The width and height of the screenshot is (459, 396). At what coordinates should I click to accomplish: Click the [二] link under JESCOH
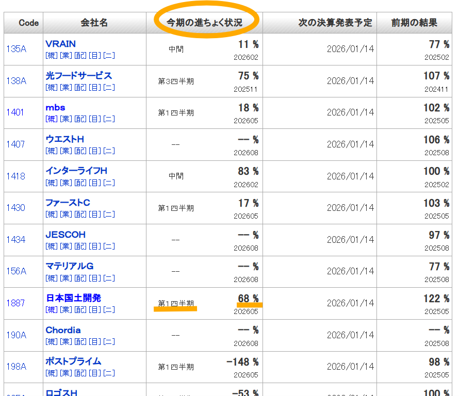(x=109, y=246)
